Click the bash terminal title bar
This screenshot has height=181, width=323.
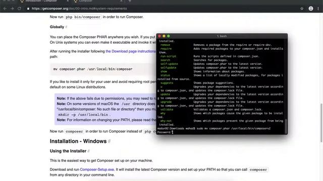[x=222, y=36]
